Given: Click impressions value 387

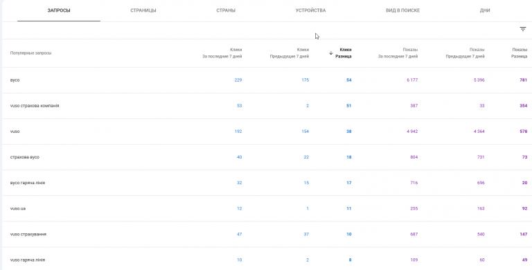Looking at the screenshot, I should pyautogui.click(x=414, y=106).
